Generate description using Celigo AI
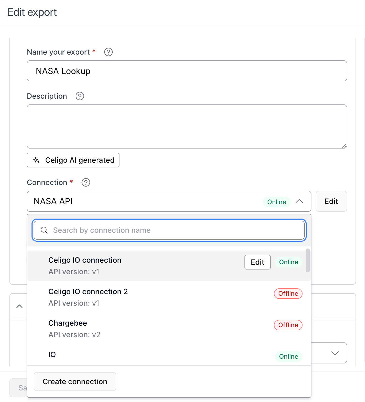 [x=73, y=160]
